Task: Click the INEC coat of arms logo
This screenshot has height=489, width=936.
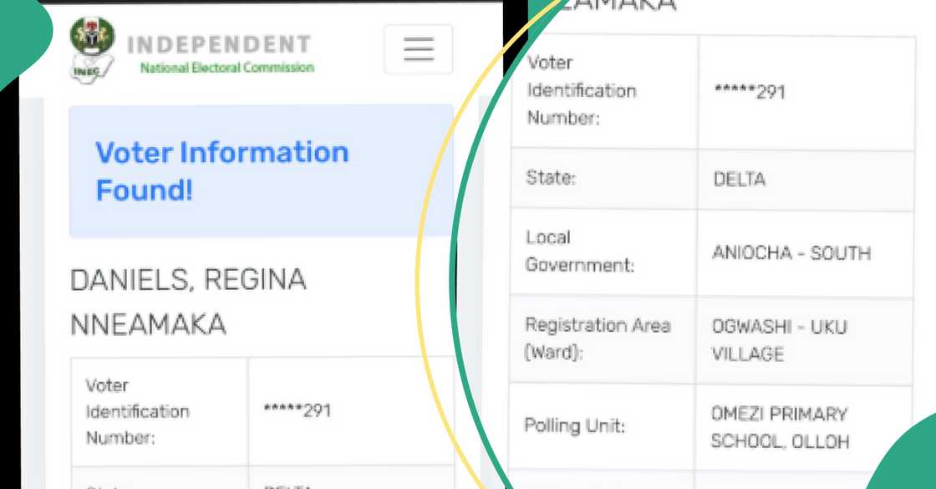Action: 90,50
